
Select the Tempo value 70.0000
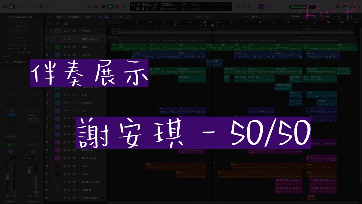[x=167, y=5]
